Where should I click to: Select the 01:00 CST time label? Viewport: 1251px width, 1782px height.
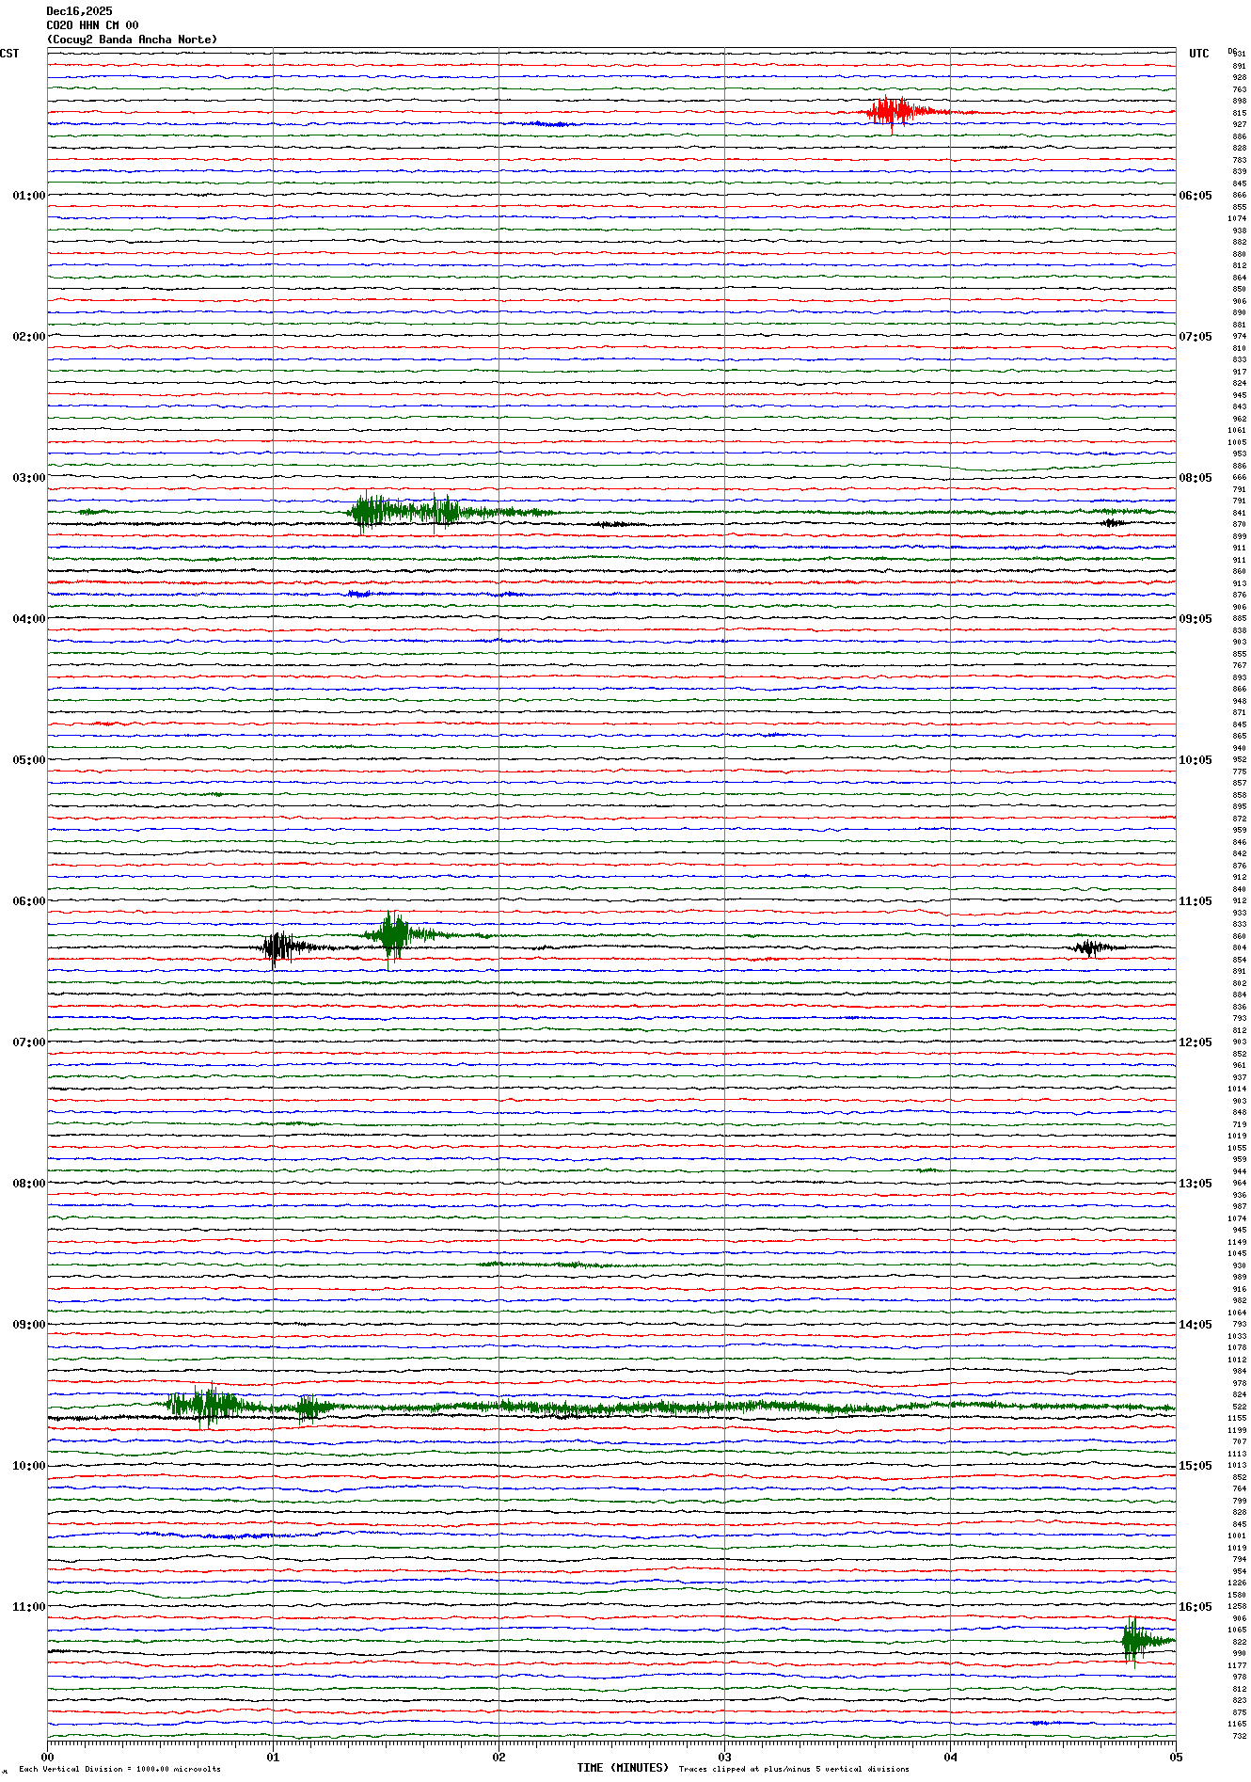coord(28,196)
